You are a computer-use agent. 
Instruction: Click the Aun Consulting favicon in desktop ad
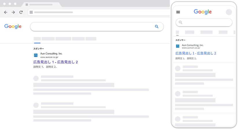(36, 55)
